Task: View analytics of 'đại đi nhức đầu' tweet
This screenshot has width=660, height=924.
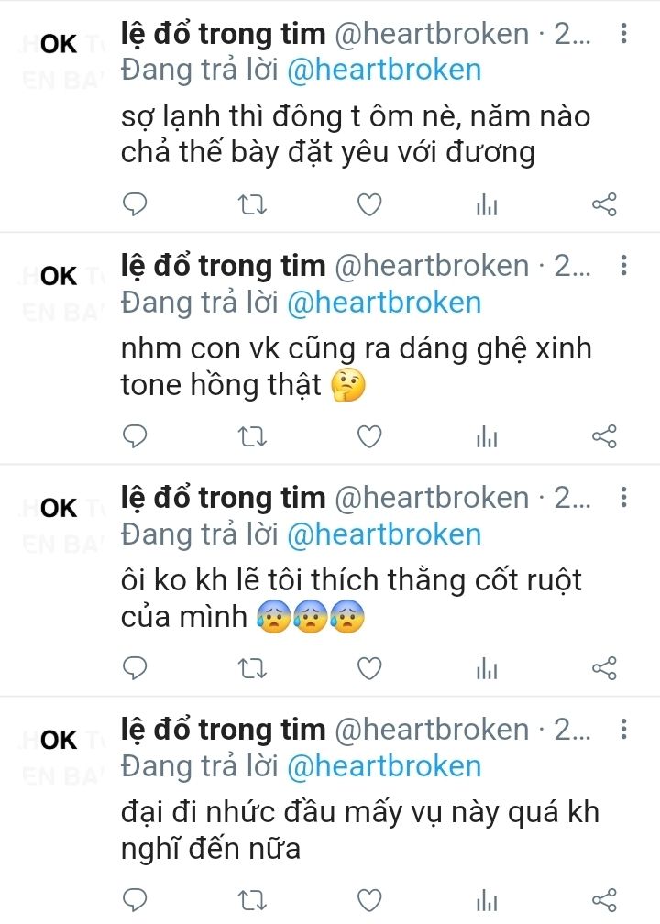Action: click(487, 901)
